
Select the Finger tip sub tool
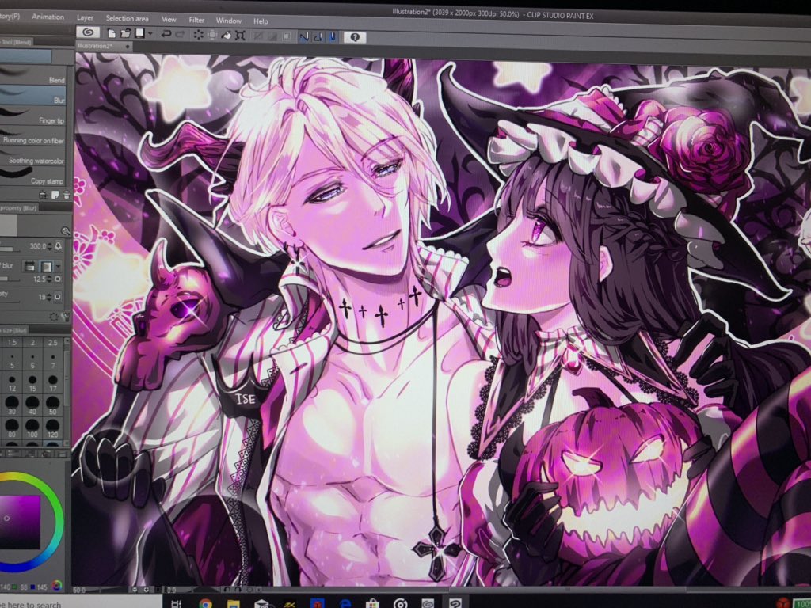click(33, 116)
